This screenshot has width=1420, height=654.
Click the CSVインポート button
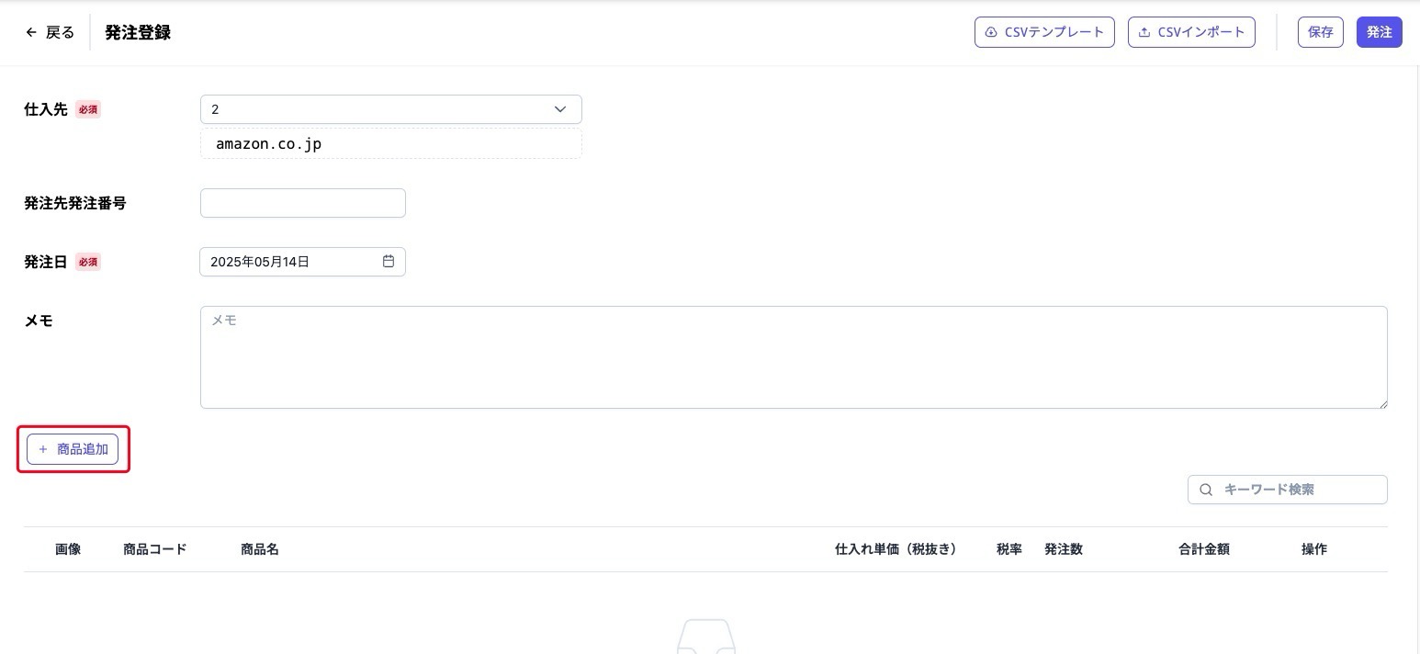pos(1191,31)
